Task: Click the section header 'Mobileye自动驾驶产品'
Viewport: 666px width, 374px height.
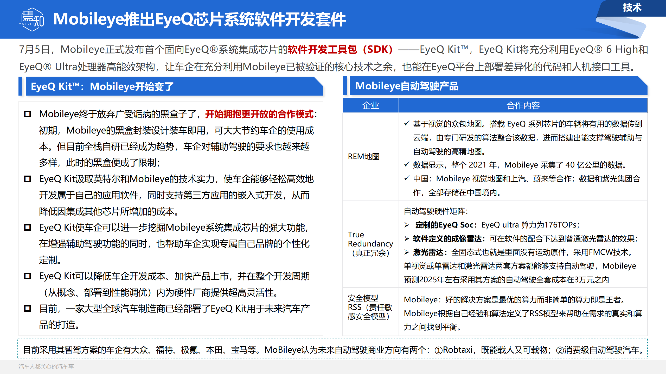Action: click(499, 86)
